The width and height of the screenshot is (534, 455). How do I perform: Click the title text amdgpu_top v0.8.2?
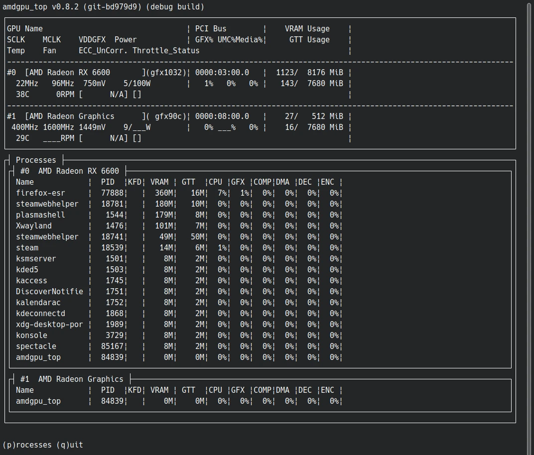pos(41,7)
